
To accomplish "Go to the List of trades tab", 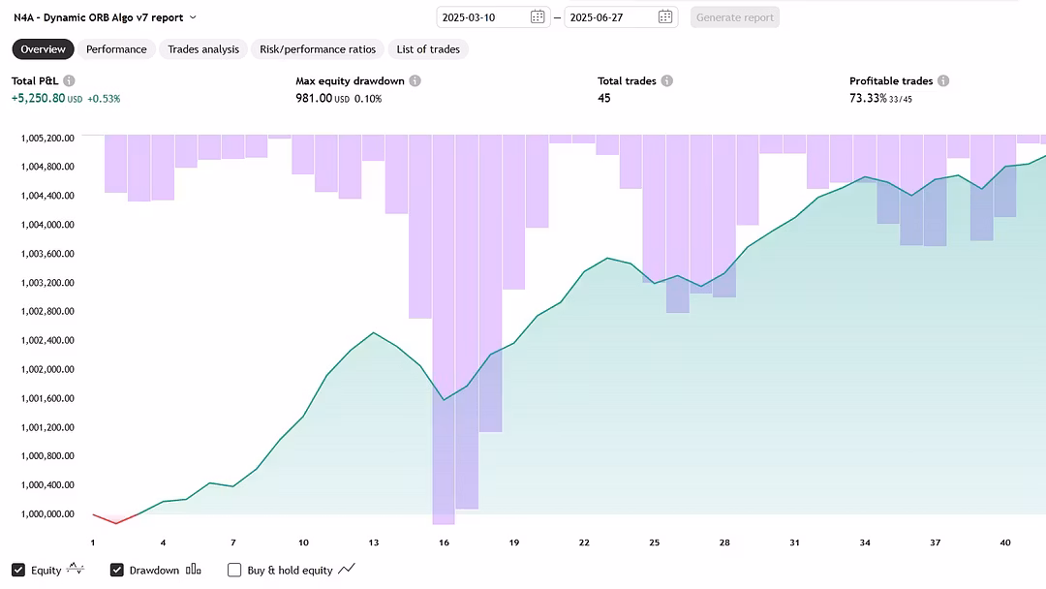I will tap(428, 49).
